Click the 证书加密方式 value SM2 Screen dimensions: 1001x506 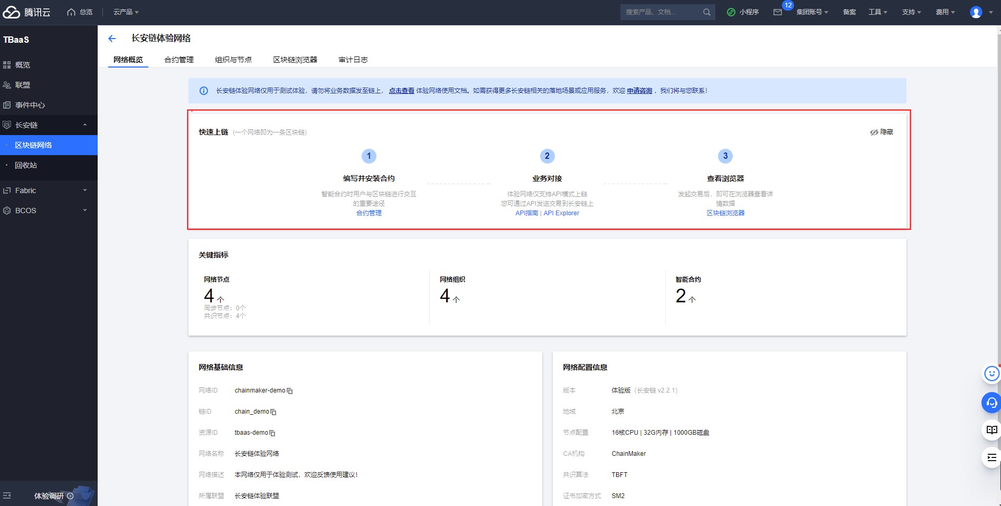coord(618,496)
